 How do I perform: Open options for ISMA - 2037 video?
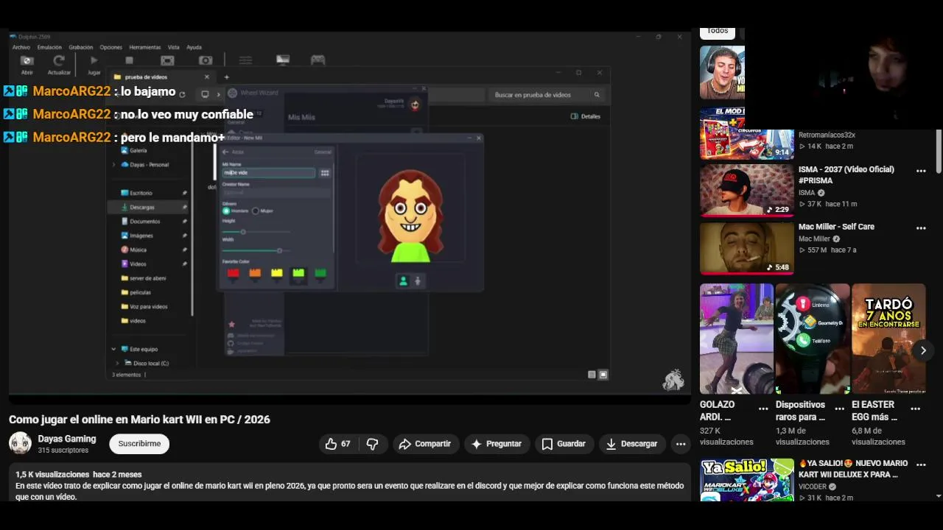point(921,171)
